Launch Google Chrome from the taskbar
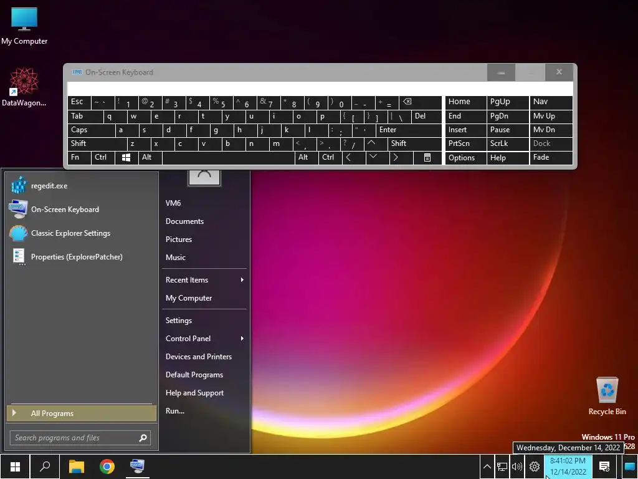The height and width of the screenshot is (479, 638). pyautogui.click(x=107, y=467)
